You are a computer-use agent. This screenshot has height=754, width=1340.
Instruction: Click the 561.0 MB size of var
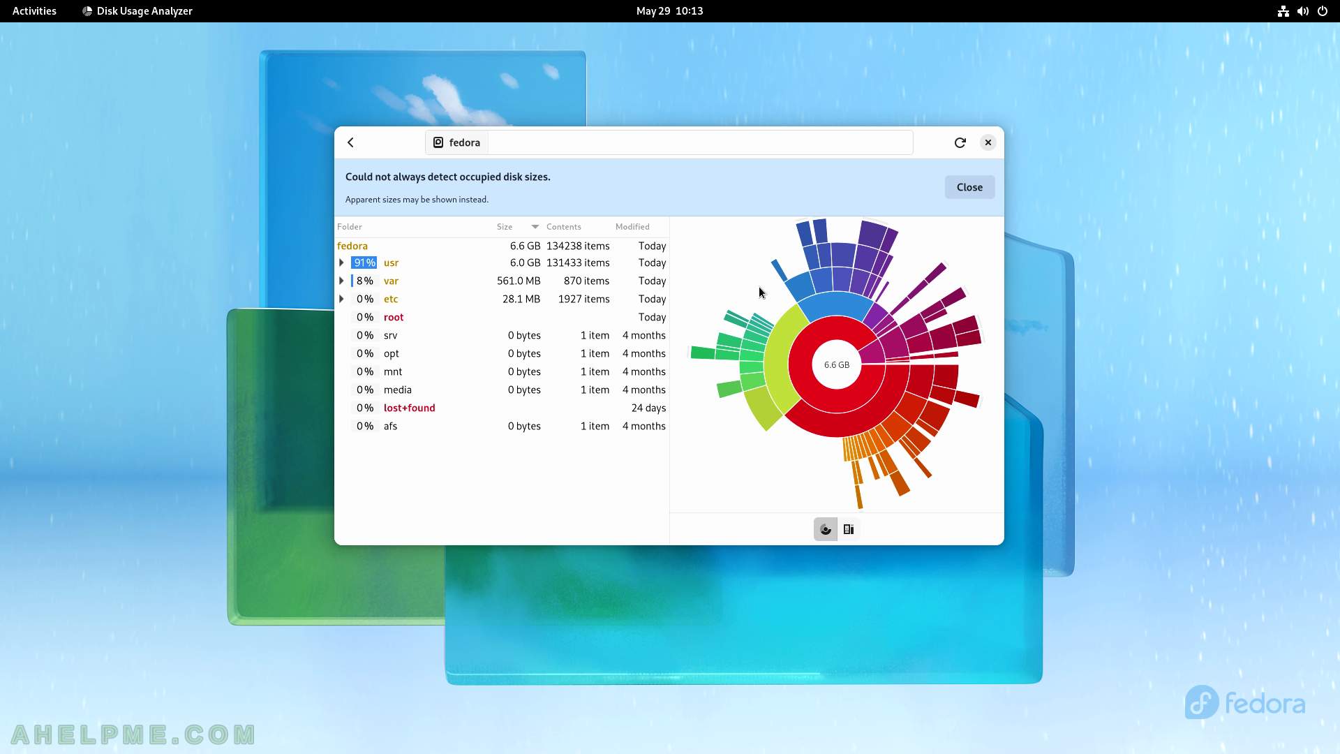tap(519, 281)
